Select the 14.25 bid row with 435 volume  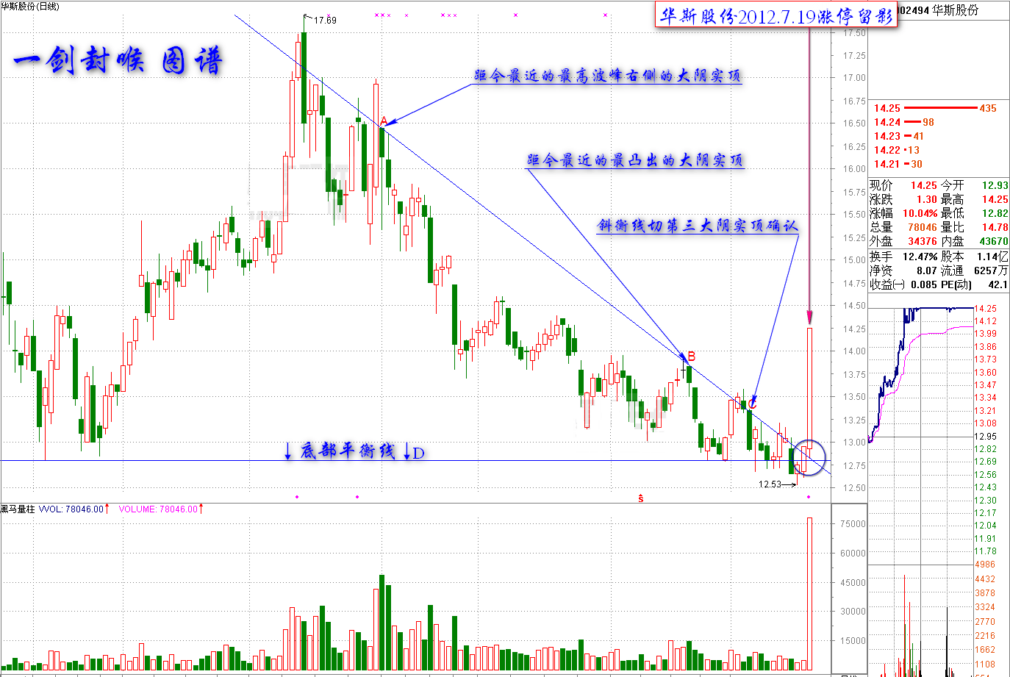[x=939, y=108]
